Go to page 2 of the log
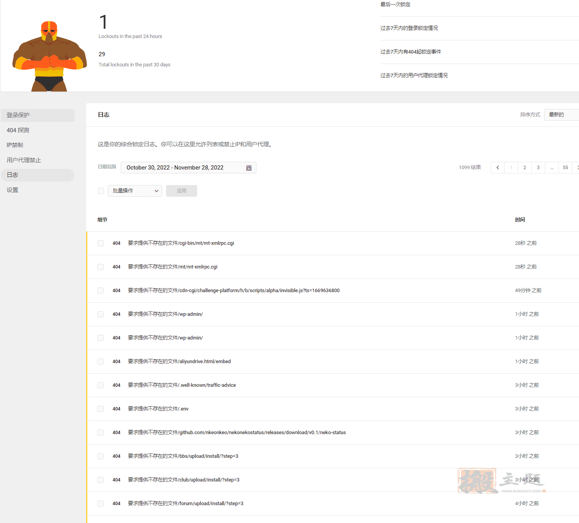579x523 pixels. [525, 168]
